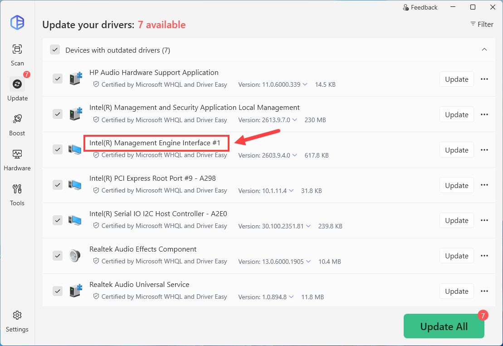Open more options for Management Engine Interface
The width and height of the screenshot is (503, 346).
click(x=484, y=150)
